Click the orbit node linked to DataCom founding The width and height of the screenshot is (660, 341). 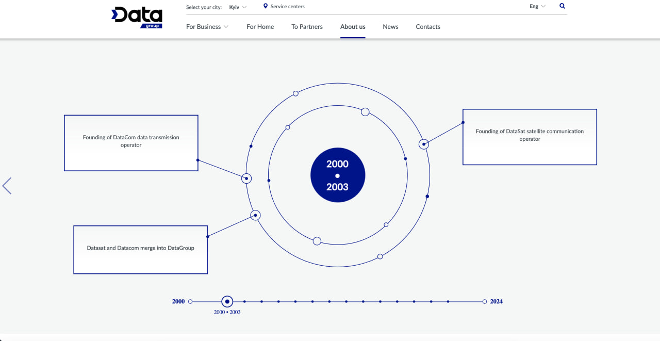click(x=246, y=178)
